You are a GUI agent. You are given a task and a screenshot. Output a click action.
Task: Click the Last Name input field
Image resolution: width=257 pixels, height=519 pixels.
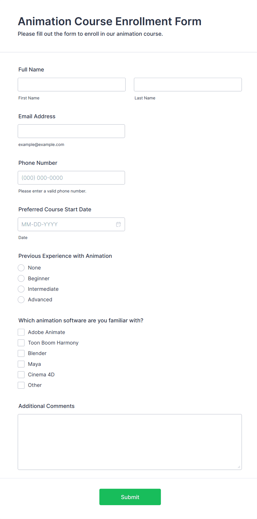(x=188, y=84)
